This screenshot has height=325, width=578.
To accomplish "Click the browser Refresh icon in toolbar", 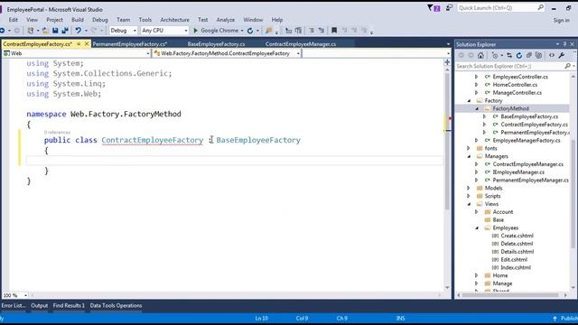I will pos(250,31).
